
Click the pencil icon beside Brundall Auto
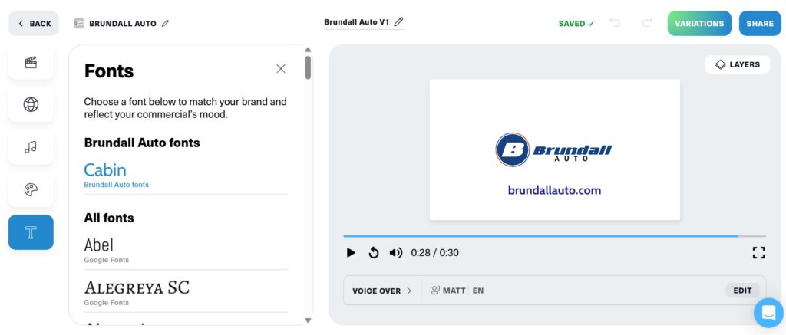[x=165, y=24]
